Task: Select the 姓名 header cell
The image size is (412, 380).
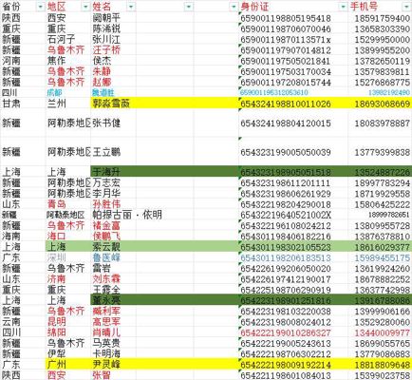Action: pyautogui.click(x=113, y=7)
